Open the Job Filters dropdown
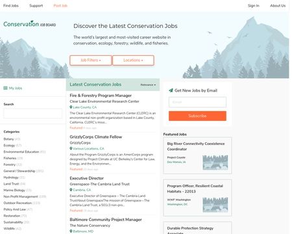 [91, 60]
